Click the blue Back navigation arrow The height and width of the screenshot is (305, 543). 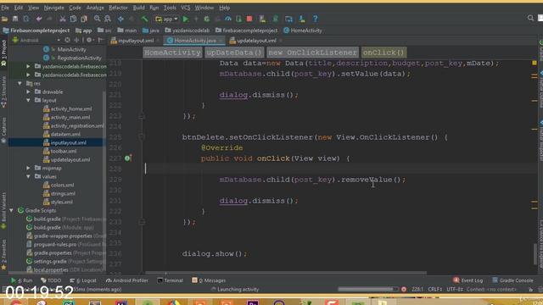[x=120, y=19]
